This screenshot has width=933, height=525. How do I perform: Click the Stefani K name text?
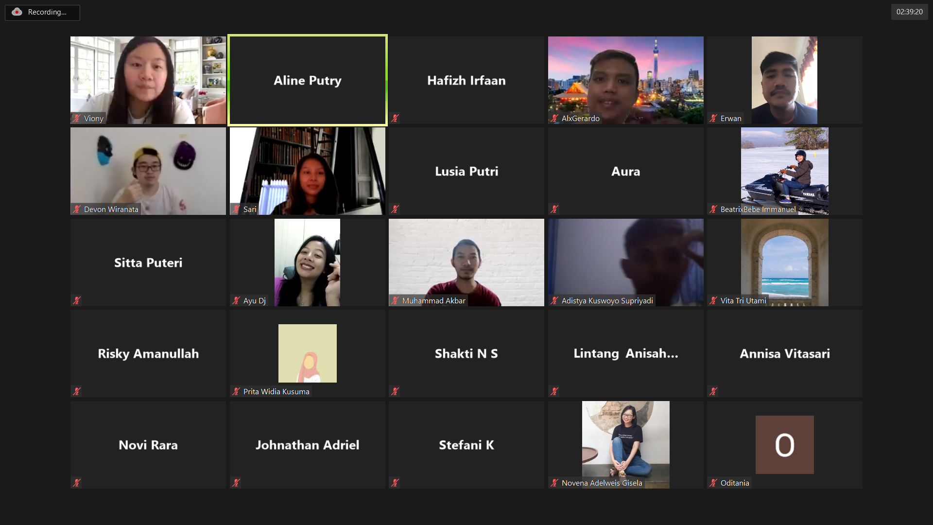click(x=466, y=445)
